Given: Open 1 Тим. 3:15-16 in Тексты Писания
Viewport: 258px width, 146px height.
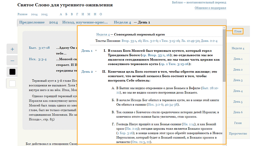Looking at the screenshot, I should pos(169,41).
